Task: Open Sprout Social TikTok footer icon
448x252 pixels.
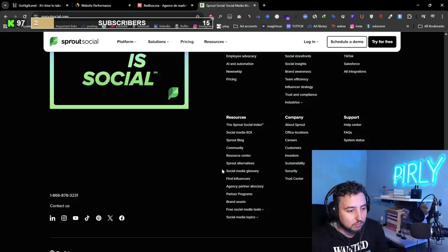Action: pos(87,218)
